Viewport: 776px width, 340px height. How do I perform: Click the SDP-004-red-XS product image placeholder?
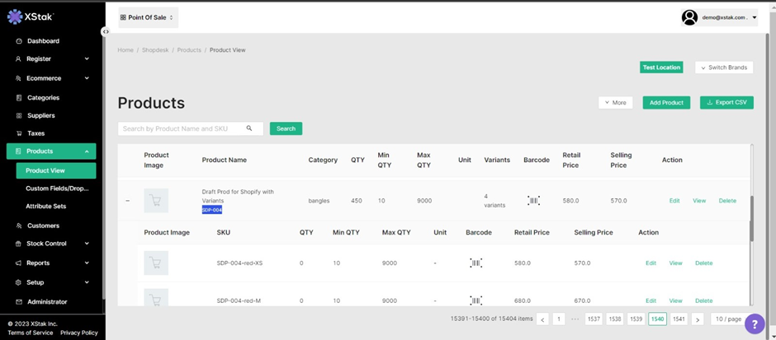[x=156, y=263]
